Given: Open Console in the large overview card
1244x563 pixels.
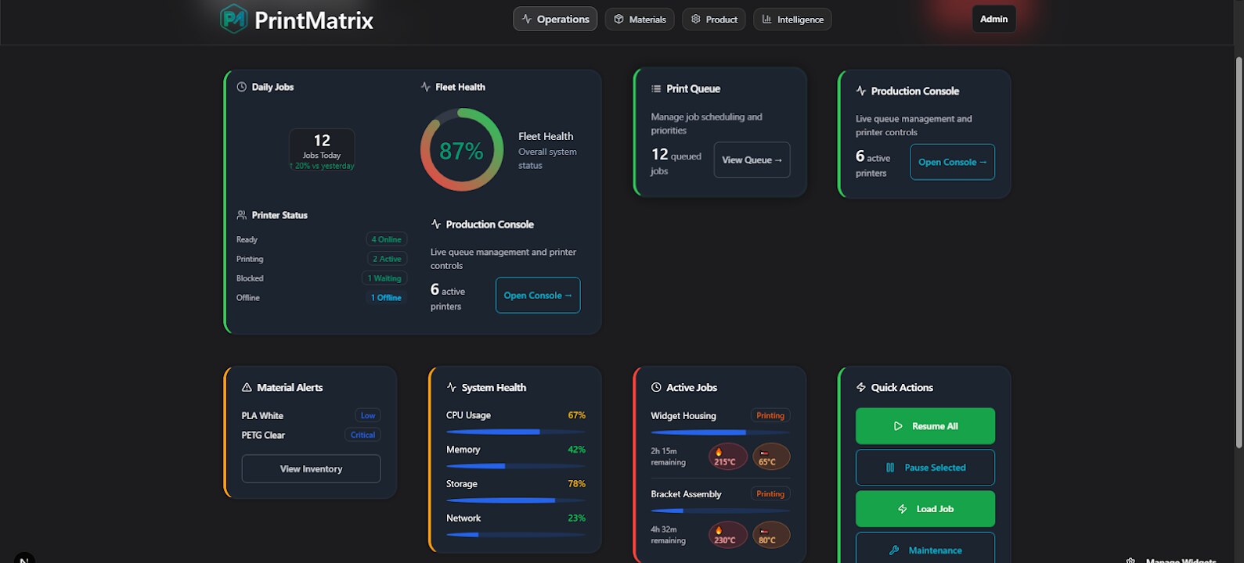Looking at the screenshot, I should (x=538, y=296).
